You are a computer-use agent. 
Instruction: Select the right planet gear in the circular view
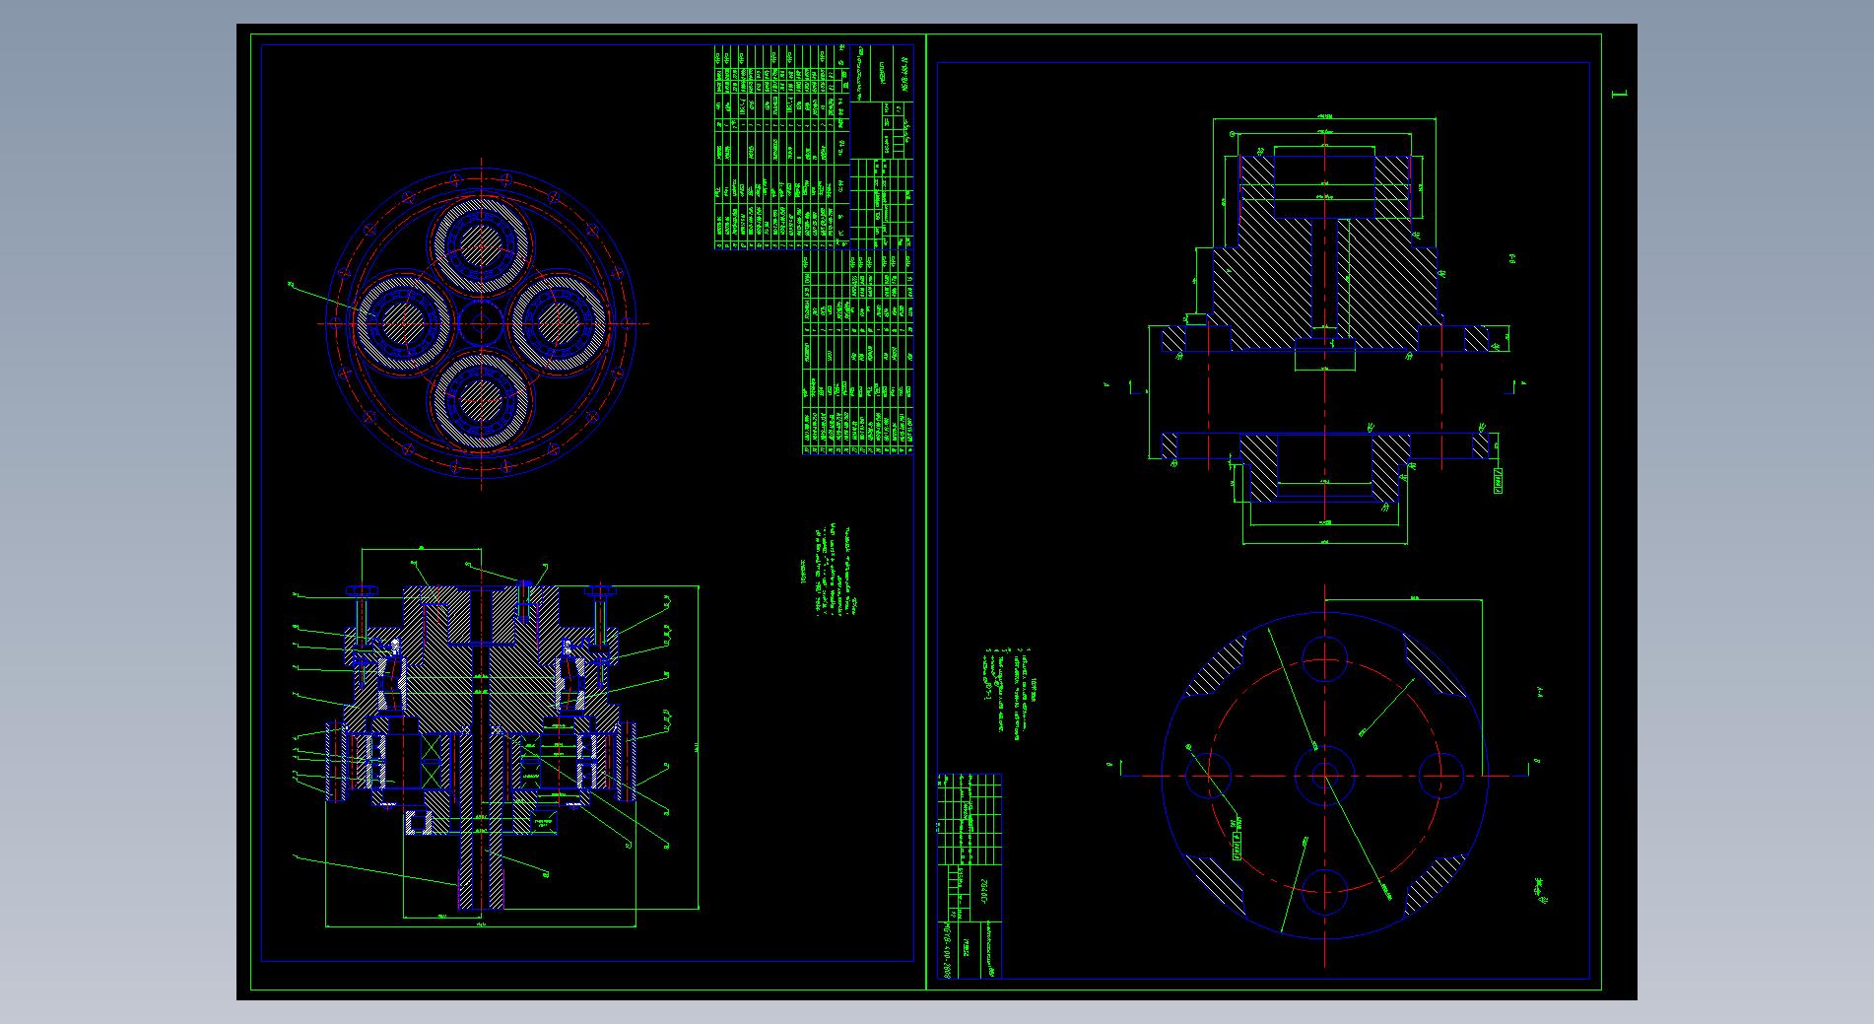click(x=559, y=322)
